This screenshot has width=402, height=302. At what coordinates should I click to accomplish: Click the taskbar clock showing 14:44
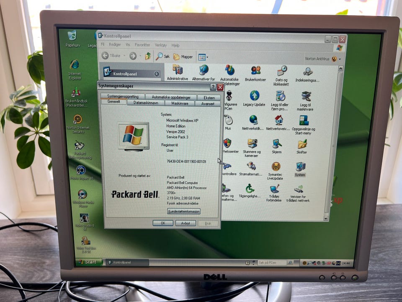(x=346, y=263)
